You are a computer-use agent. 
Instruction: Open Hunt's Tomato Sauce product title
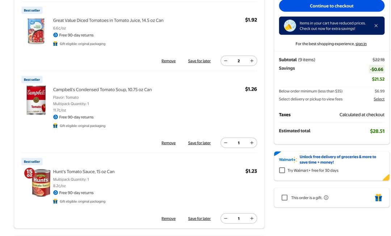click(84, 172)
